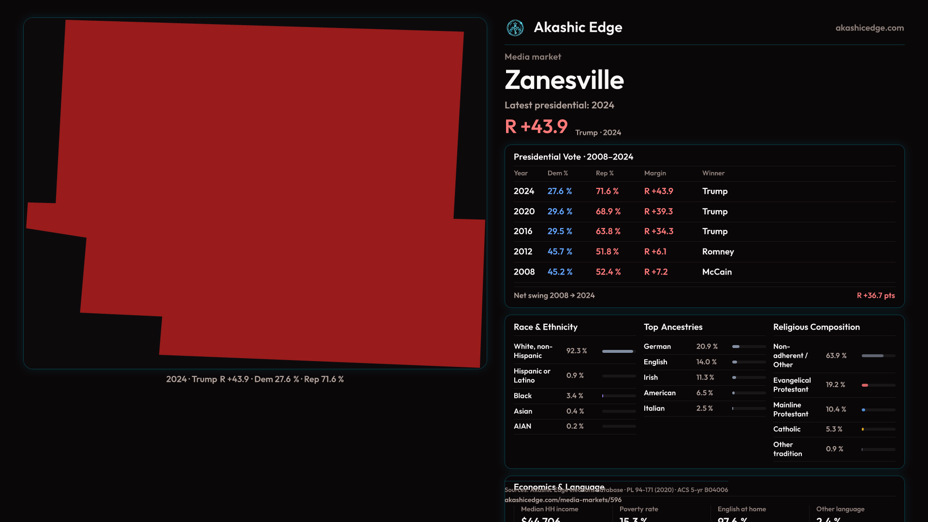Screen dimensions: 928x522
Task: Click the 2012 Romney result row
Action: tap(704, 252)
